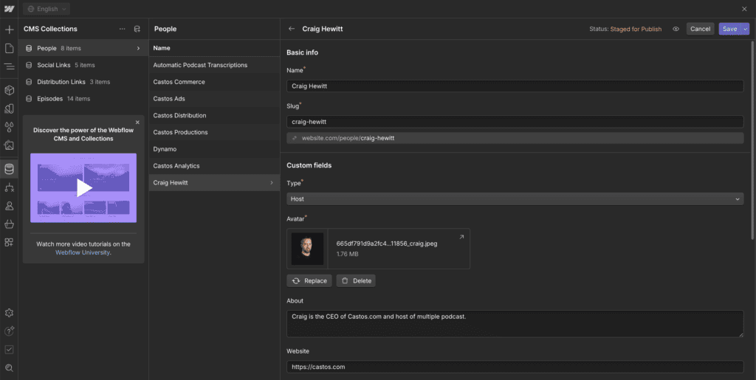The width and height of the screenshot is (756, 380).
Task: Open the Ecommerce basket icon in sidebar
Action: pyautogui.click(x=9, y=224)
